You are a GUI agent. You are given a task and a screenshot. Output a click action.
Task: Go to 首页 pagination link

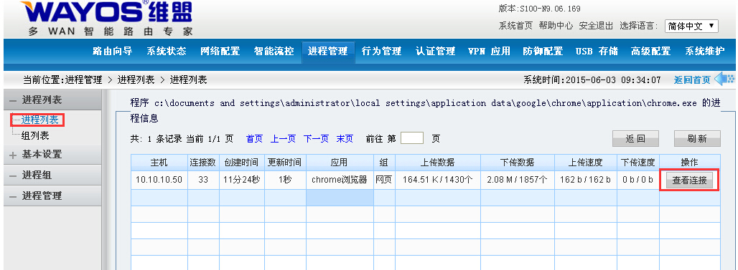tap(254, 138)
